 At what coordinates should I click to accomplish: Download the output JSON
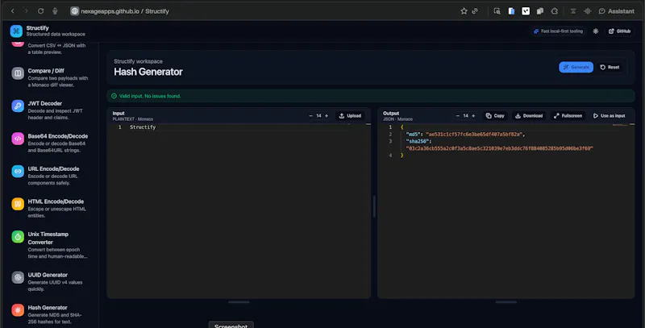click(x=529, y=116)
